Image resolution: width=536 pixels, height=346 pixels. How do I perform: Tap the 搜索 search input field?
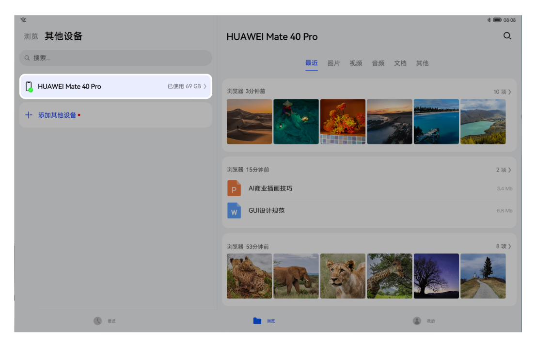click(115, 58)
